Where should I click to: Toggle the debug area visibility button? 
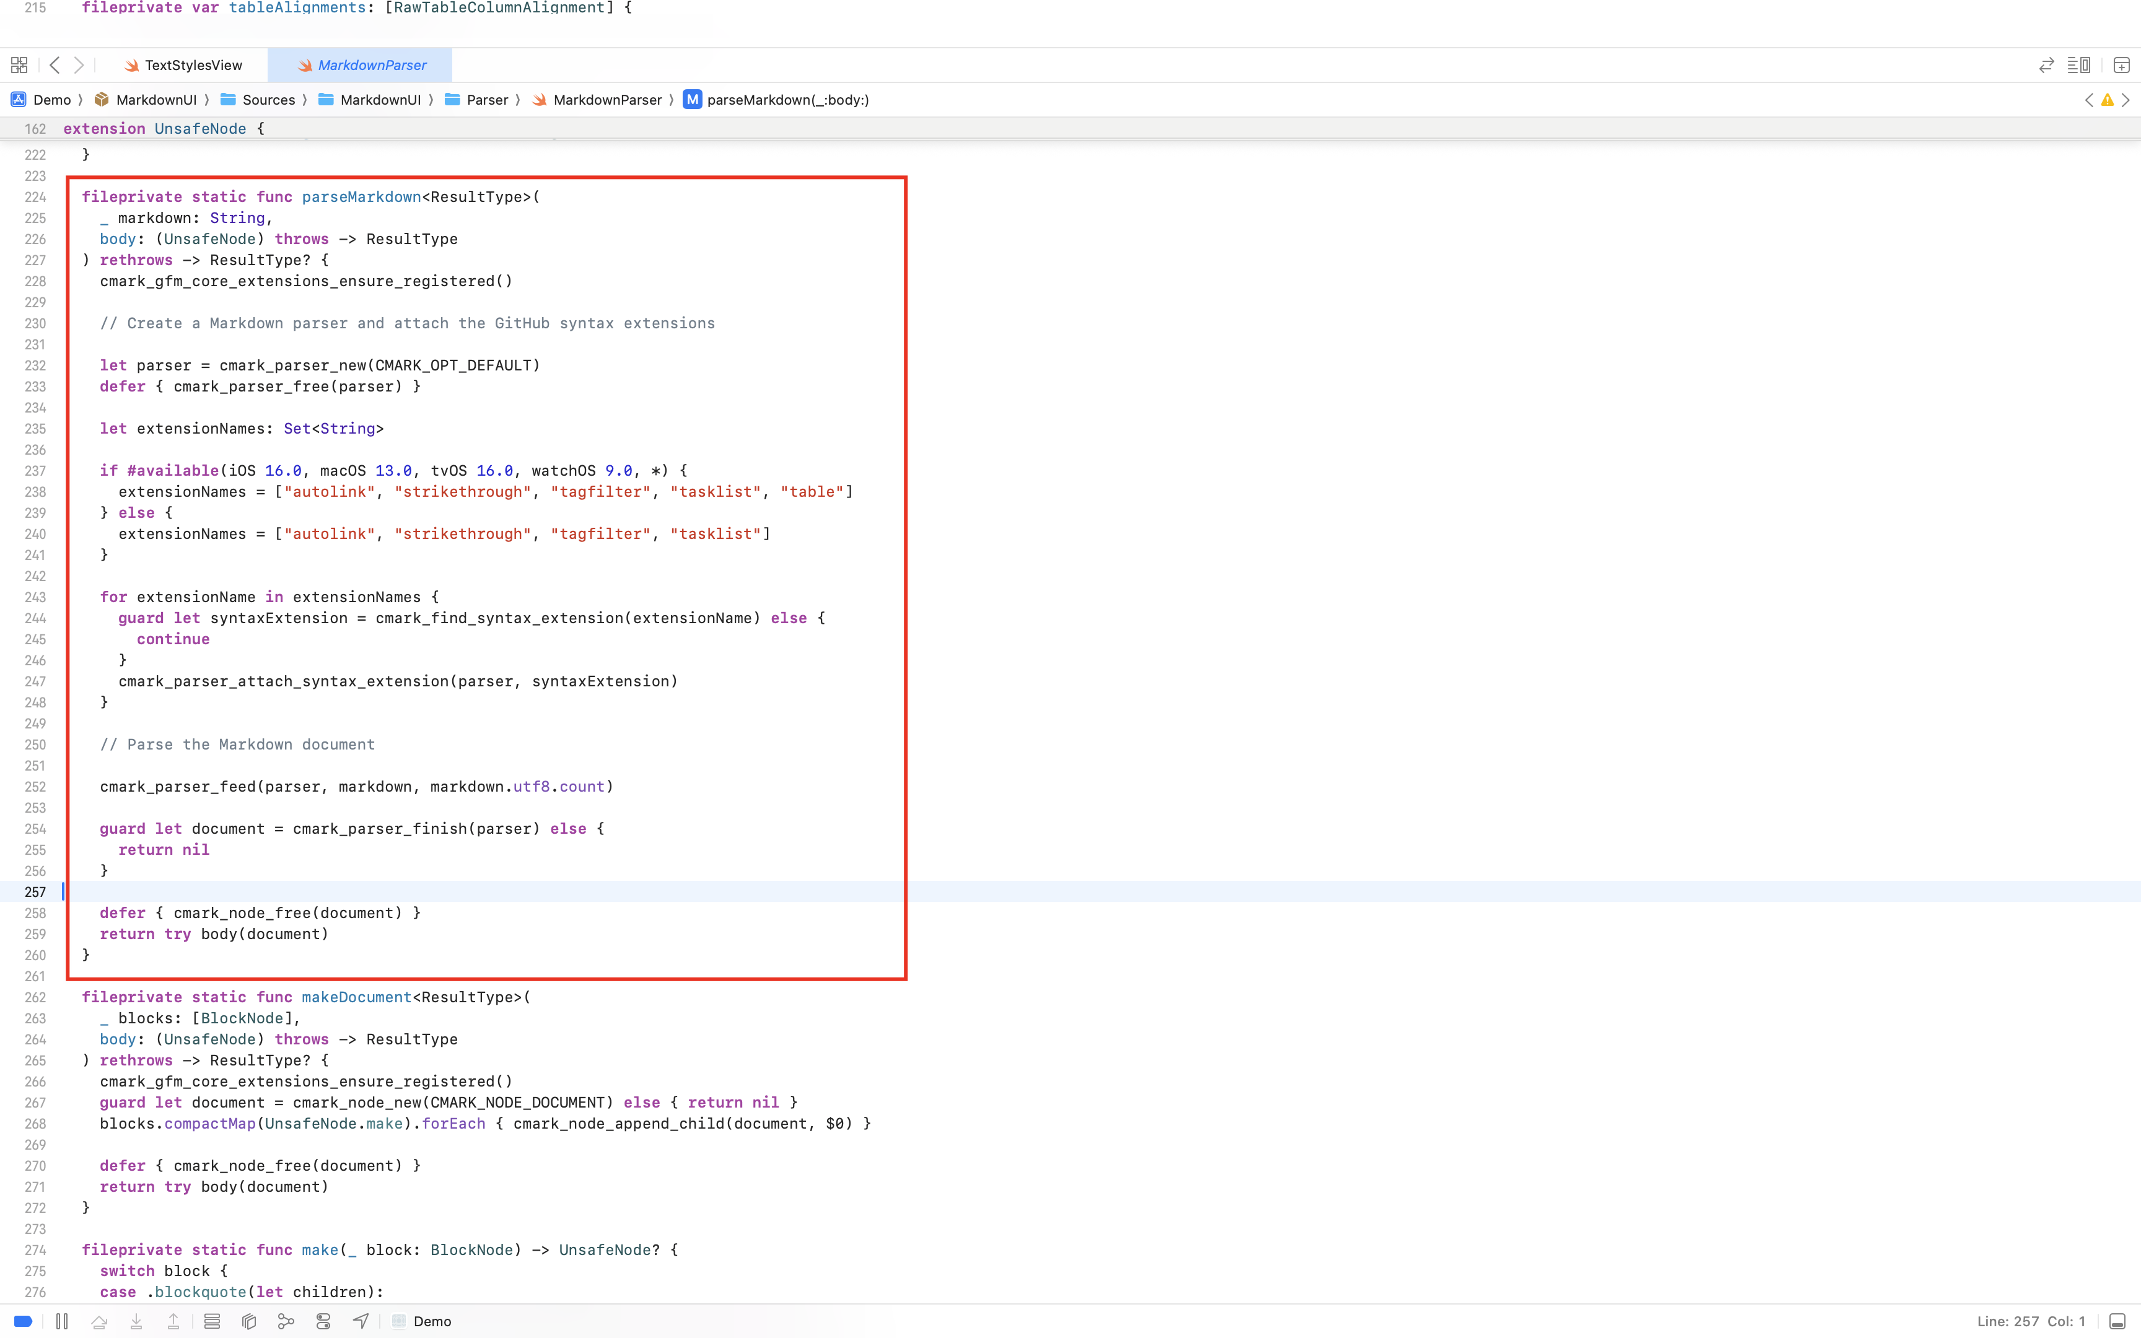pos(2117,1321)
